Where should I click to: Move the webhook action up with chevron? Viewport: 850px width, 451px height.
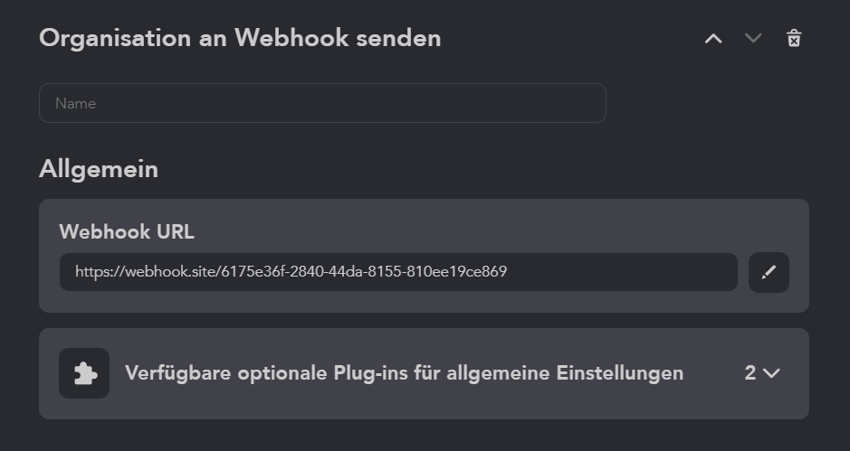[x=713, y=39]
